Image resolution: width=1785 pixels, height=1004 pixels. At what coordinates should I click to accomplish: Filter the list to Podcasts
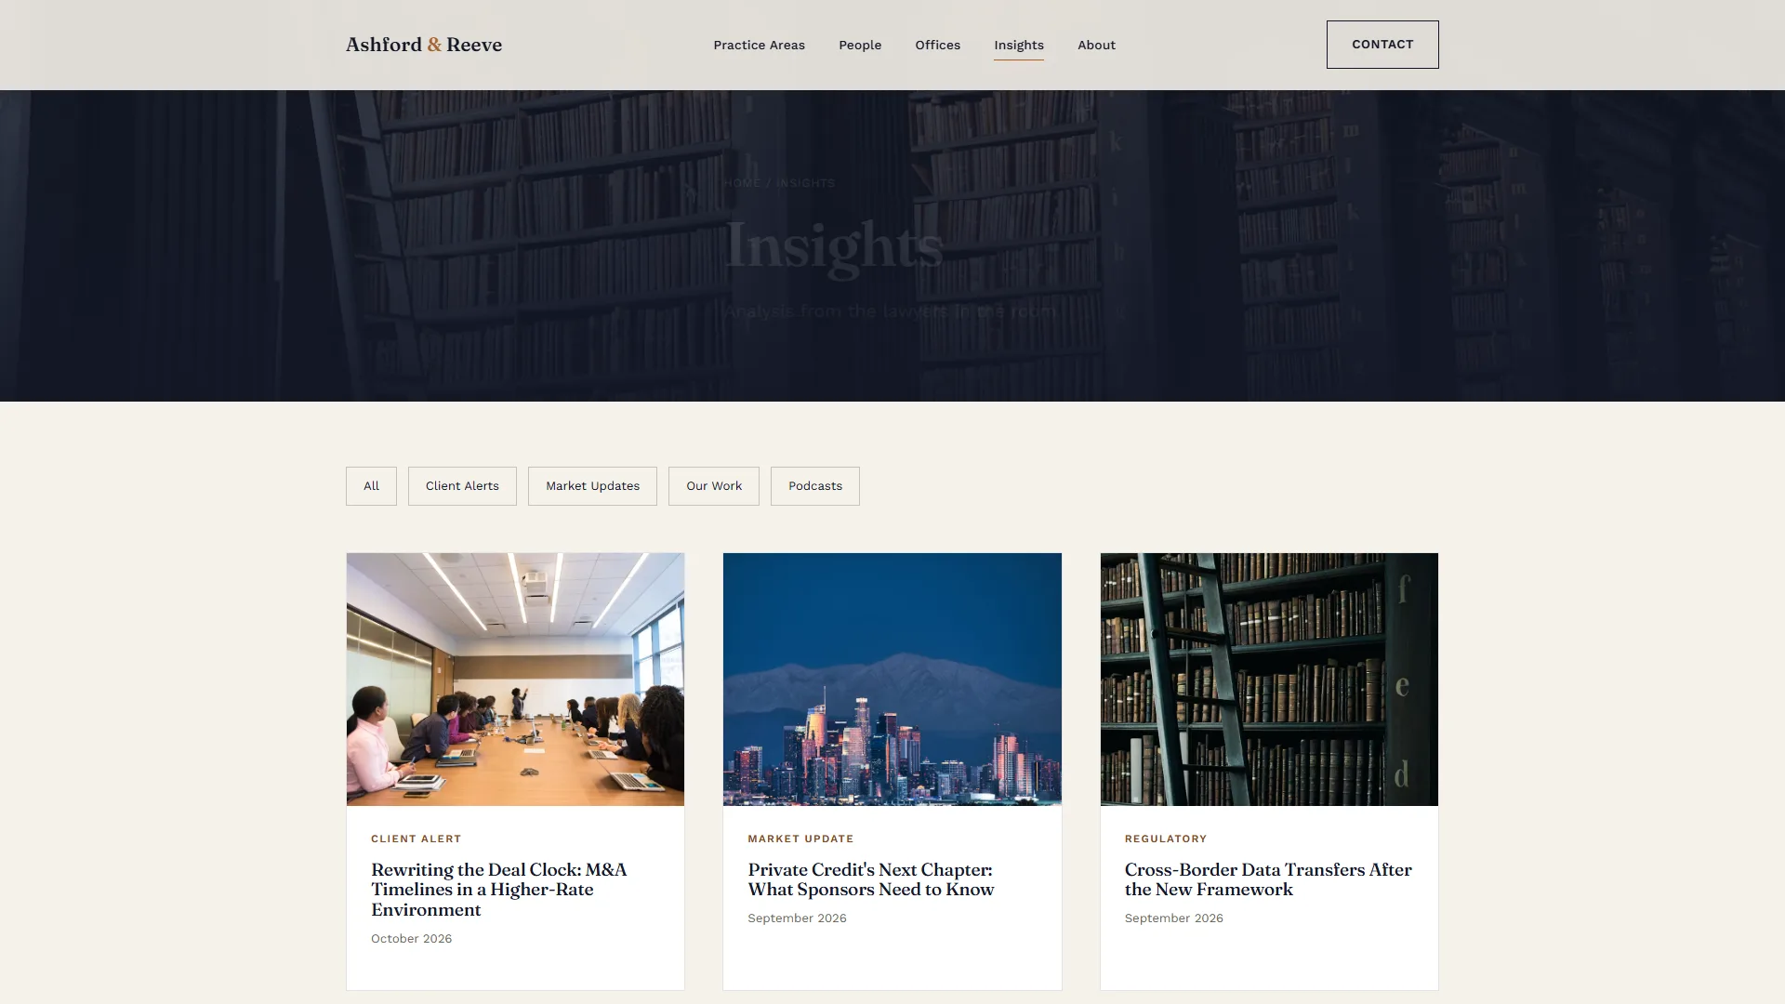point(815,486)
